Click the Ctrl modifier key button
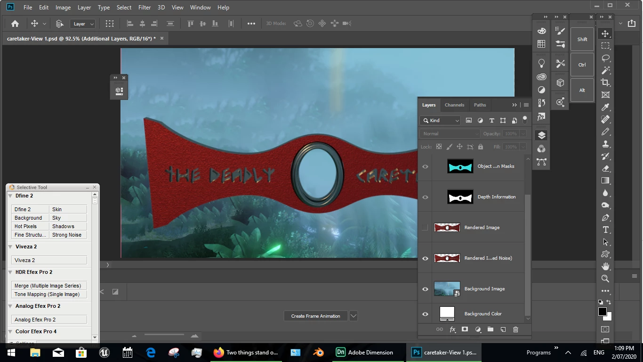643x362 pixels. pyautogui.click(x=582, y=65)
